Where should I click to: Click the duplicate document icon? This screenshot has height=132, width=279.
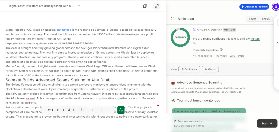click(145, 6)
